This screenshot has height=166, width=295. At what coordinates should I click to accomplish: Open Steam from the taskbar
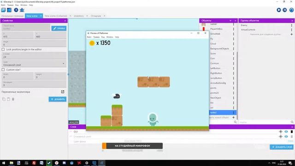[x=49, y=163]
